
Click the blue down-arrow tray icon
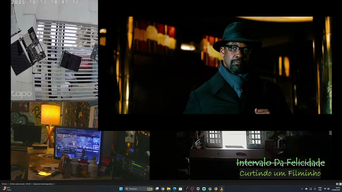click(315, 189)
